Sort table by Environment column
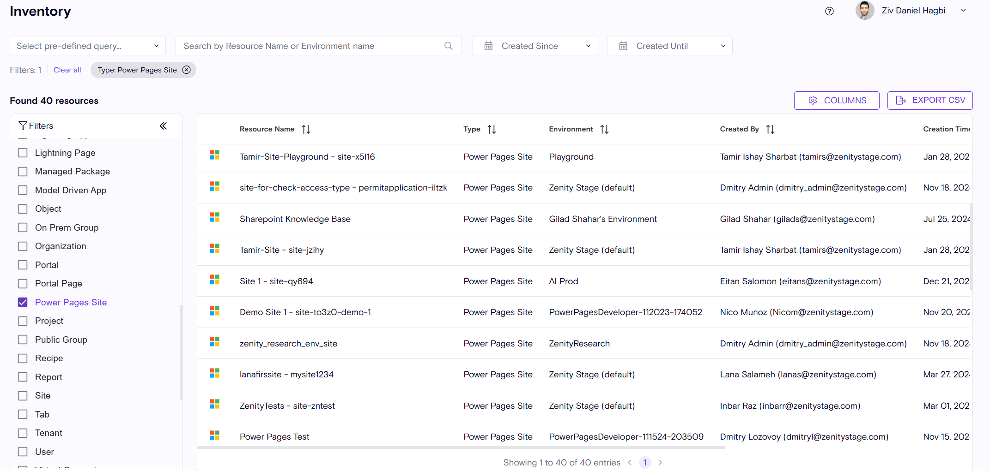990x471 pixels. (604, 130)
